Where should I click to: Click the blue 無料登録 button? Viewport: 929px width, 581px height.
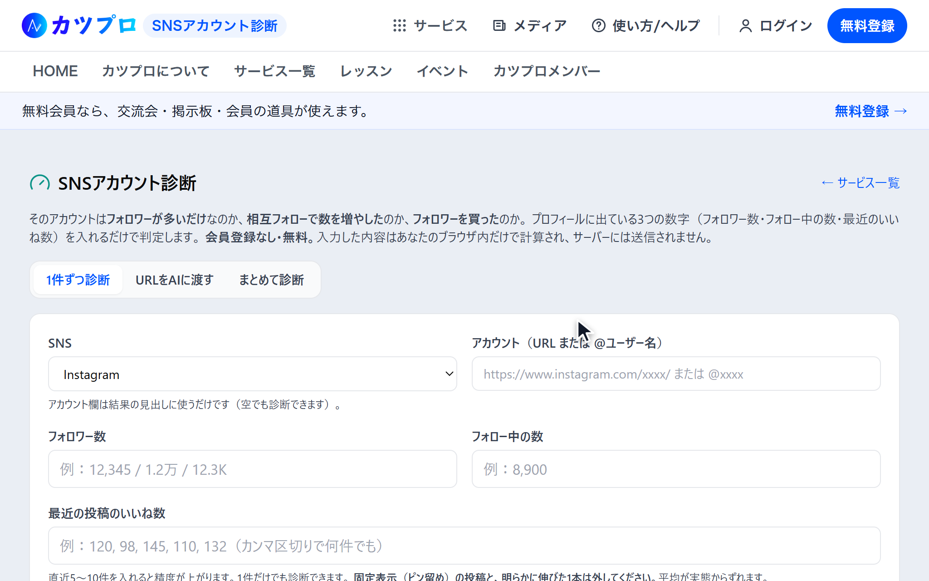point(867,26)
